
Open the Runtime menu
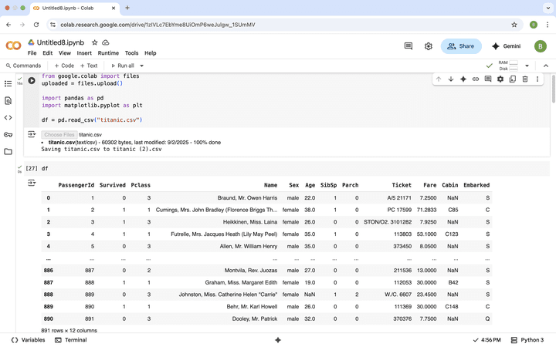108,53
